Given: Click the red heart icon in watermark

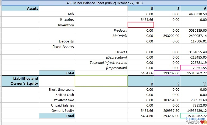Looking at the screenshot, I should (202, 122).
